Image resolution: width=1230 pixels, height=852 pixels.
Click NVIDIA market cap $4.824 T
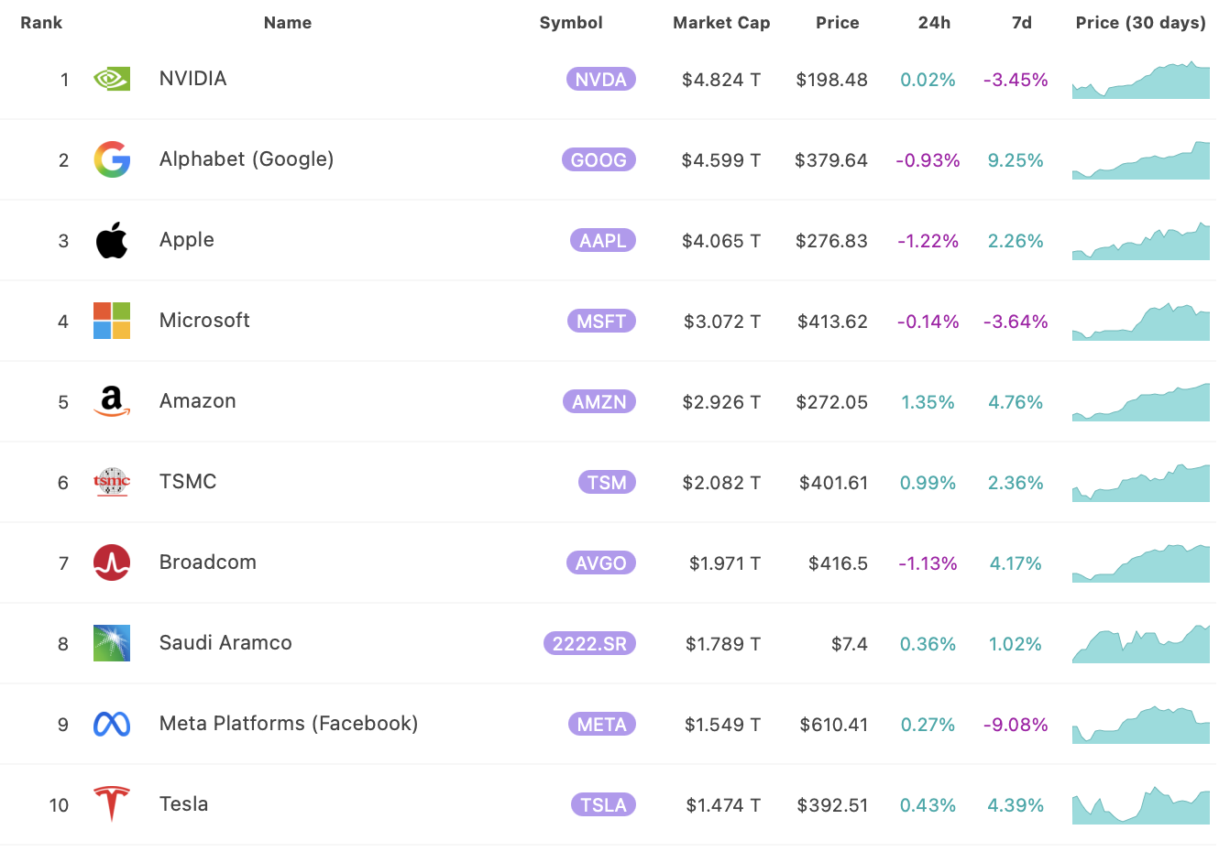click(x=721, y=80)
